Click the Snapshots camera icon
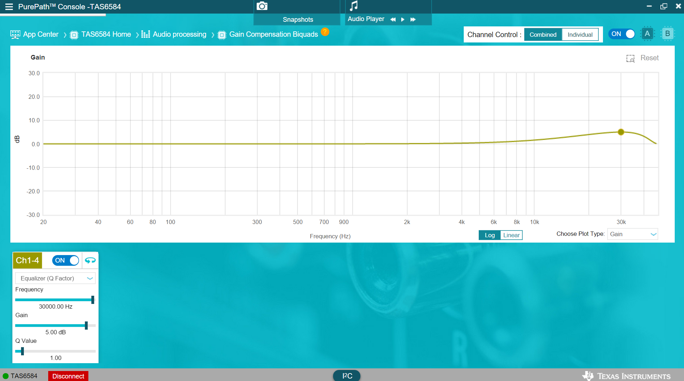Screen dimensions: 684x381 click(x=262, y=6)
